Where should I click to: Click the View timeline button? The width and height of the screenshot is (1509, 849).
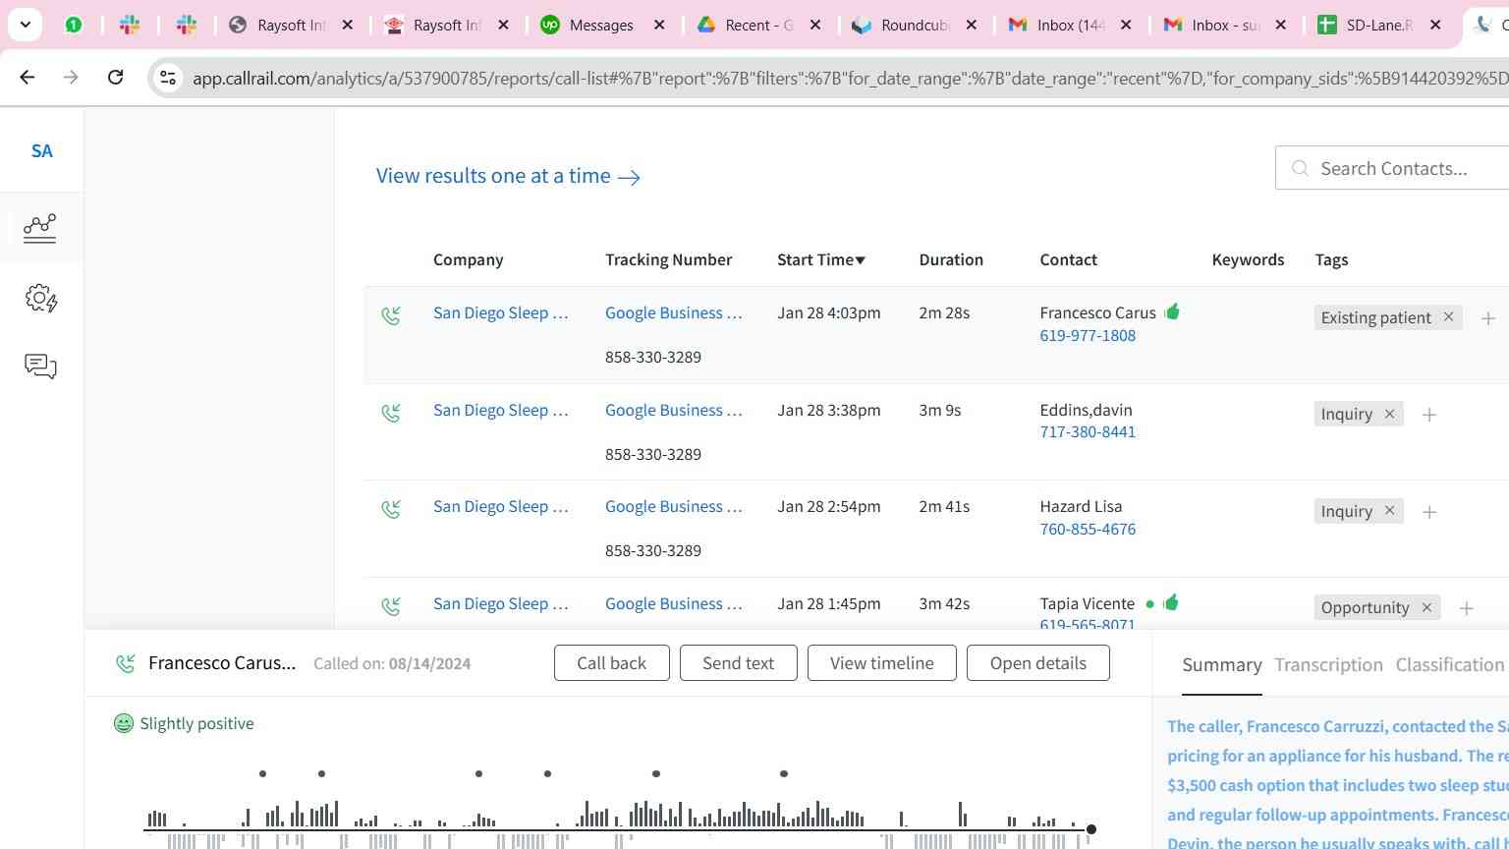coord(881,663)
